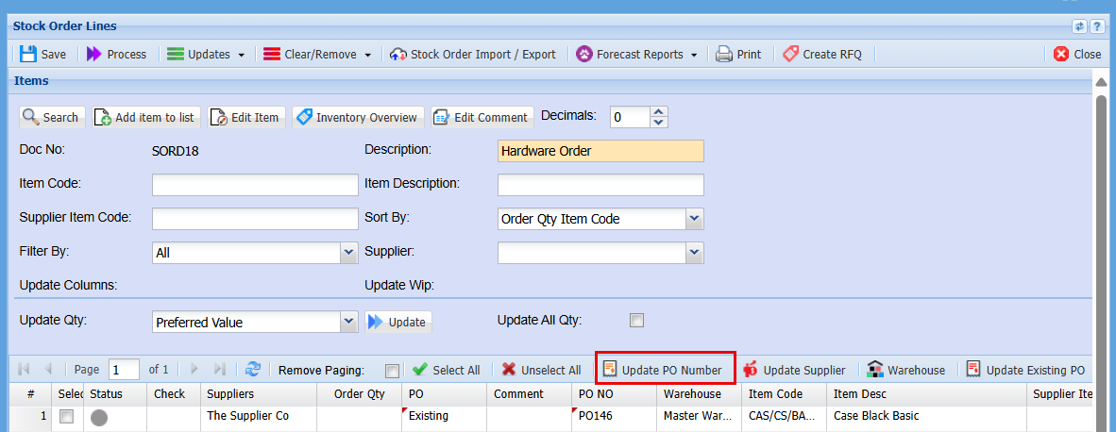Click the Order Qty column header

click(x=360, y=393)
